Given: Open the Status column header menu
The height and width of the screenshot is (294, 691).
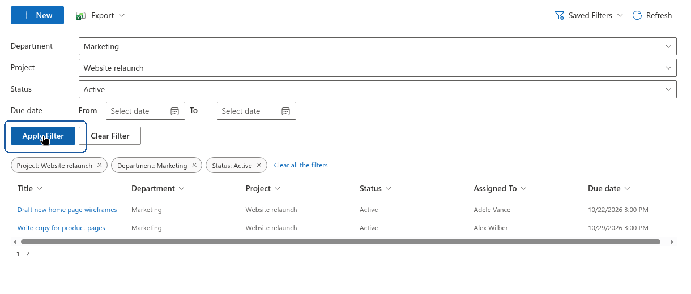Looking at the screenshot, I should point(388,188).
